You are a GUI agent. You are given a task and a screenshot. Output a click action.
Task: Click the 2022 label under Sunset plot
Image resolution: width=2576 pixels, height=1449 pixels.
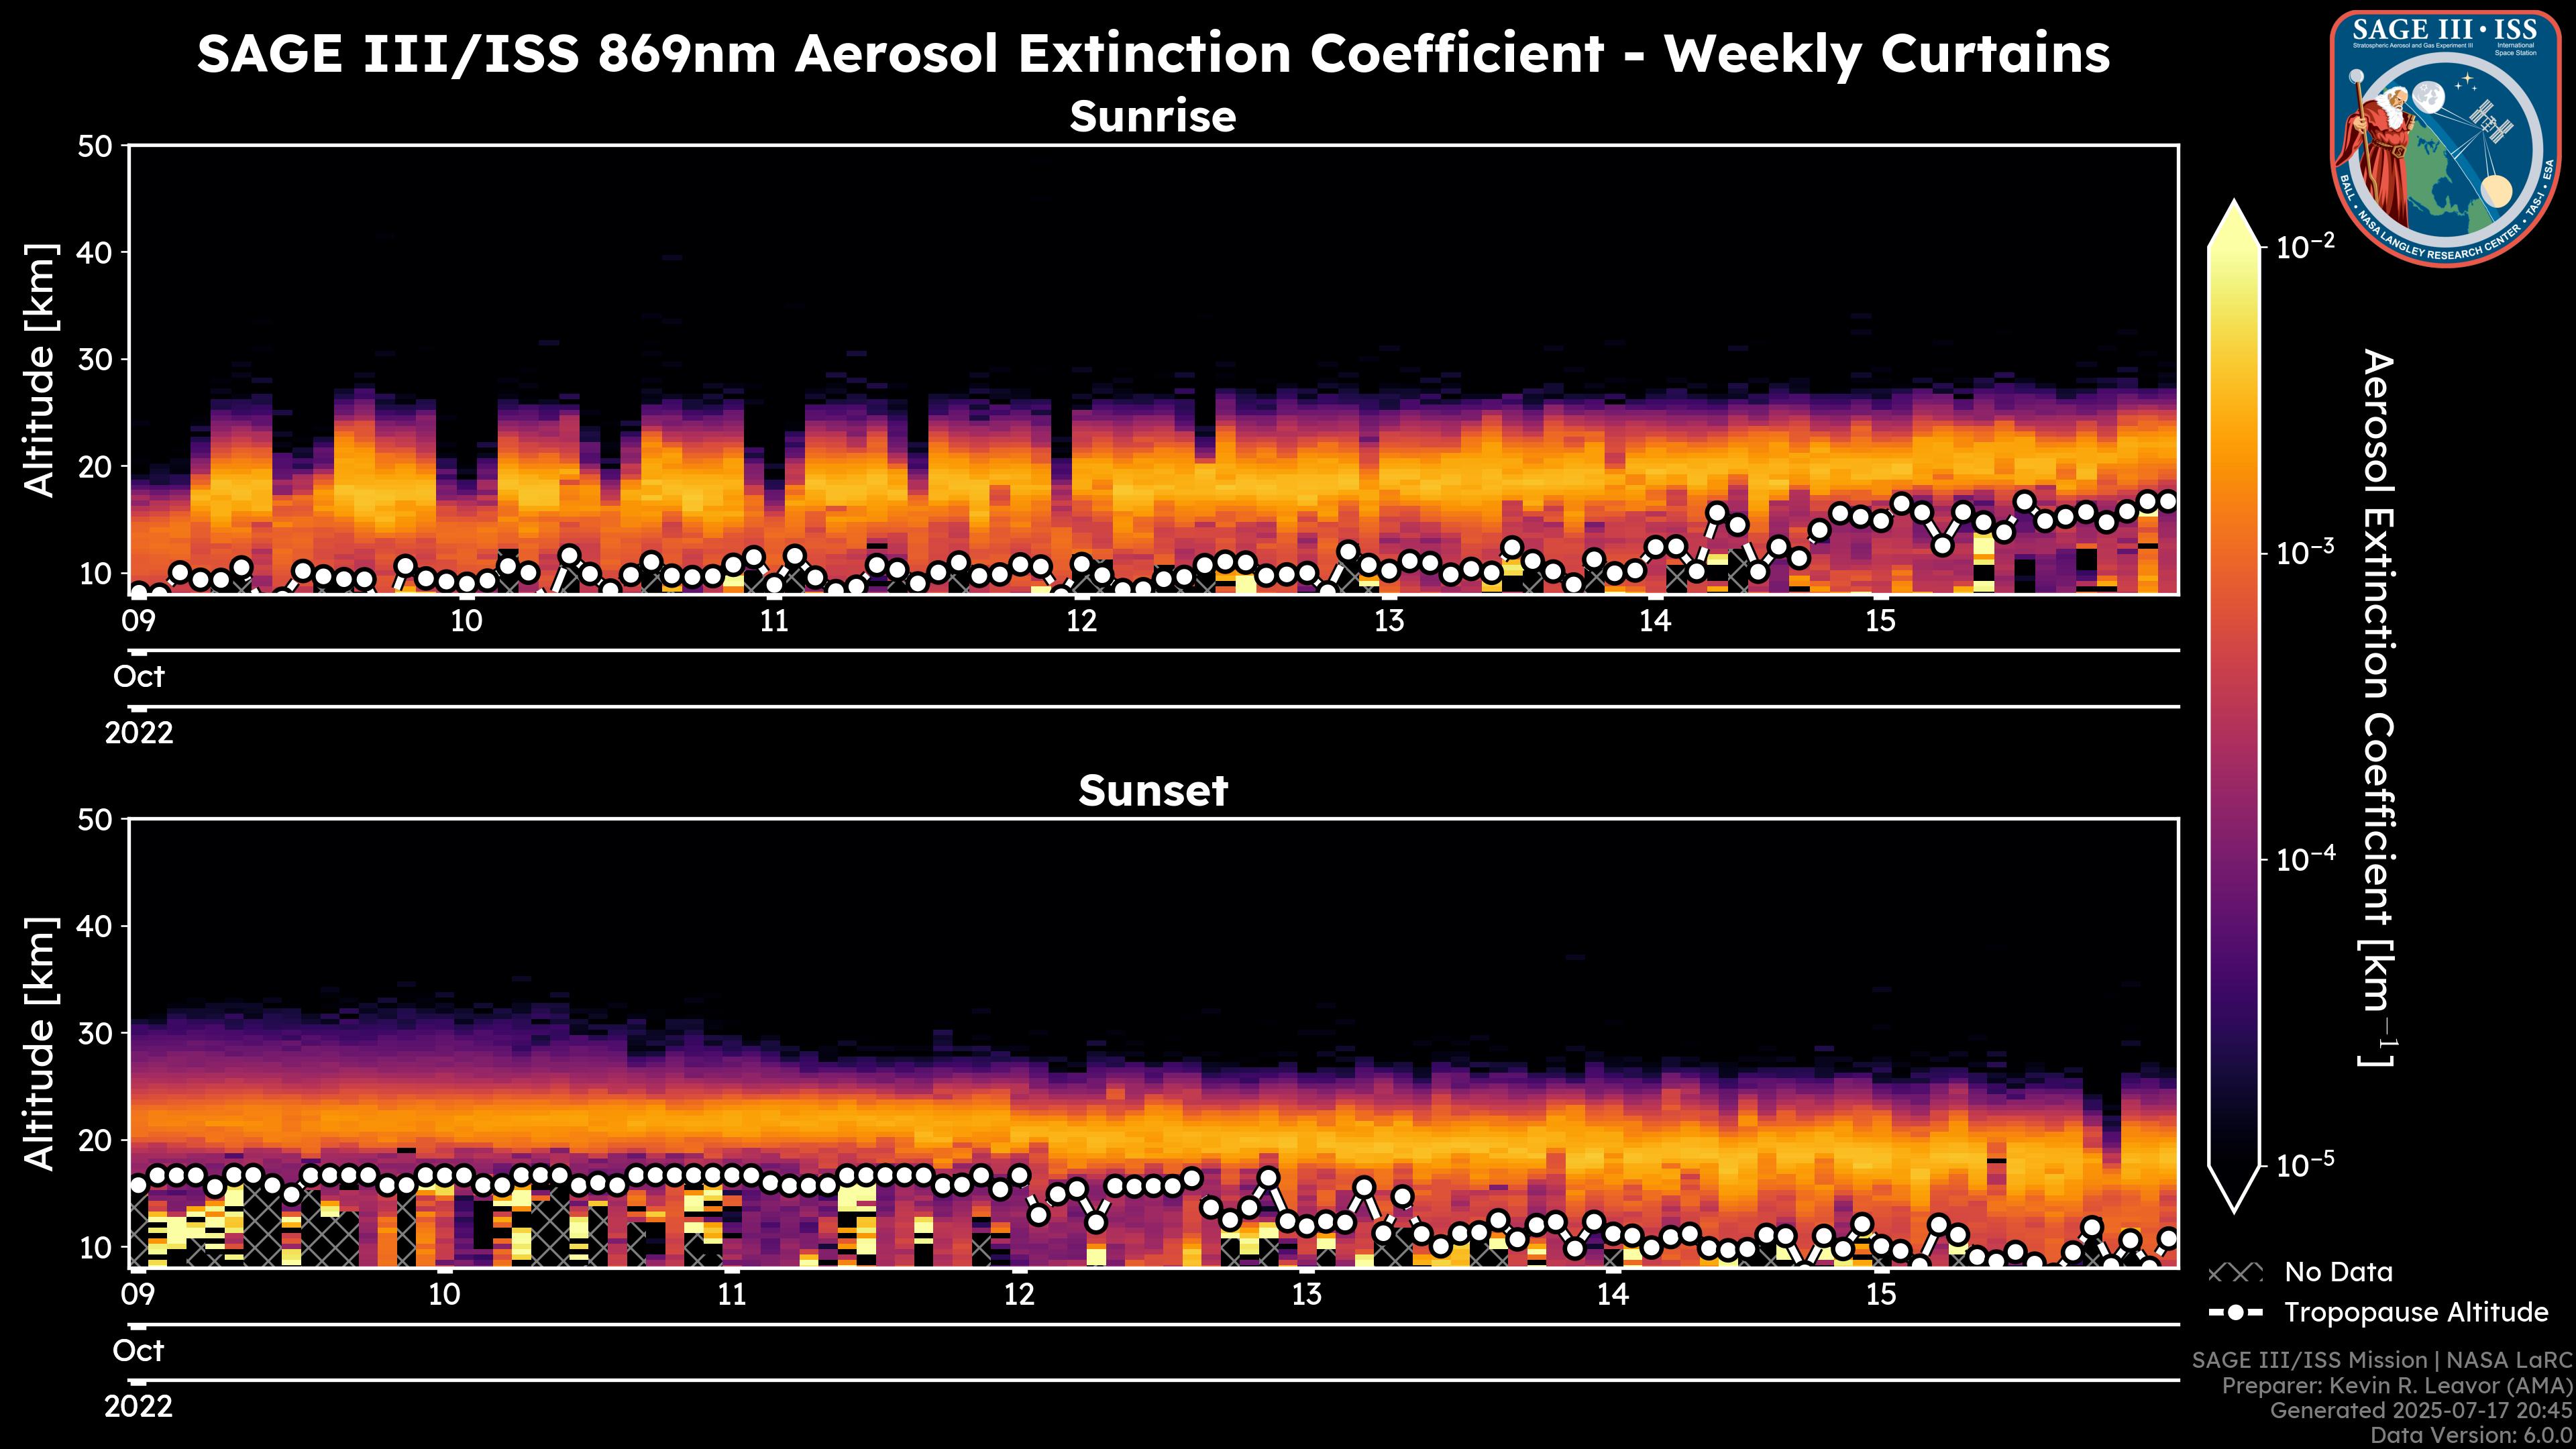tap(139, 1407)
